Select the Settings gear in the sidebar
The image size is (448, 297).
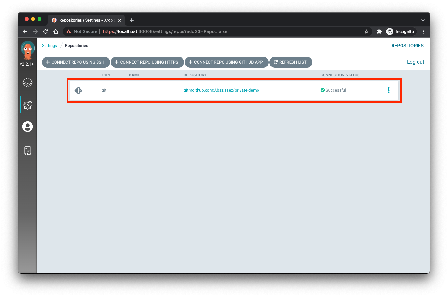[28, 105]
